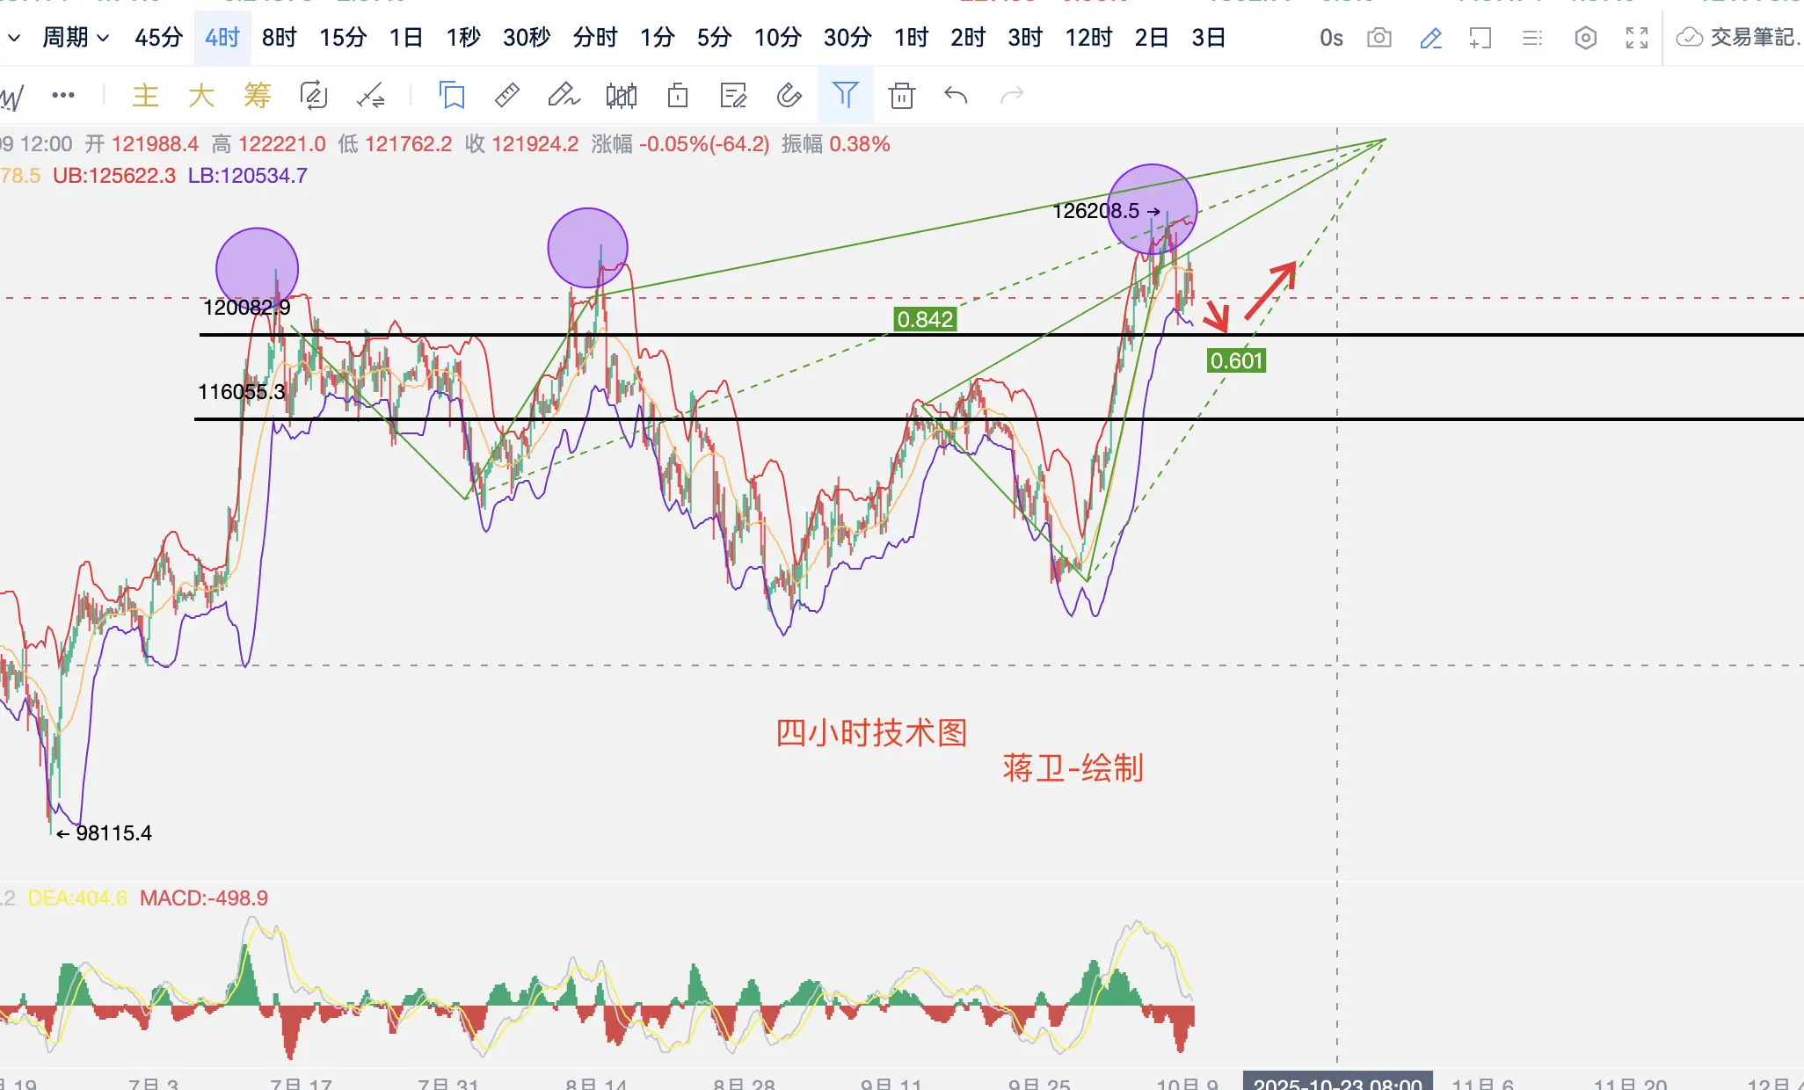This screenshot has height=1090, width=1804.
Task: Toggle the 主 gold indicator button
Action: (x=145, y=95)
